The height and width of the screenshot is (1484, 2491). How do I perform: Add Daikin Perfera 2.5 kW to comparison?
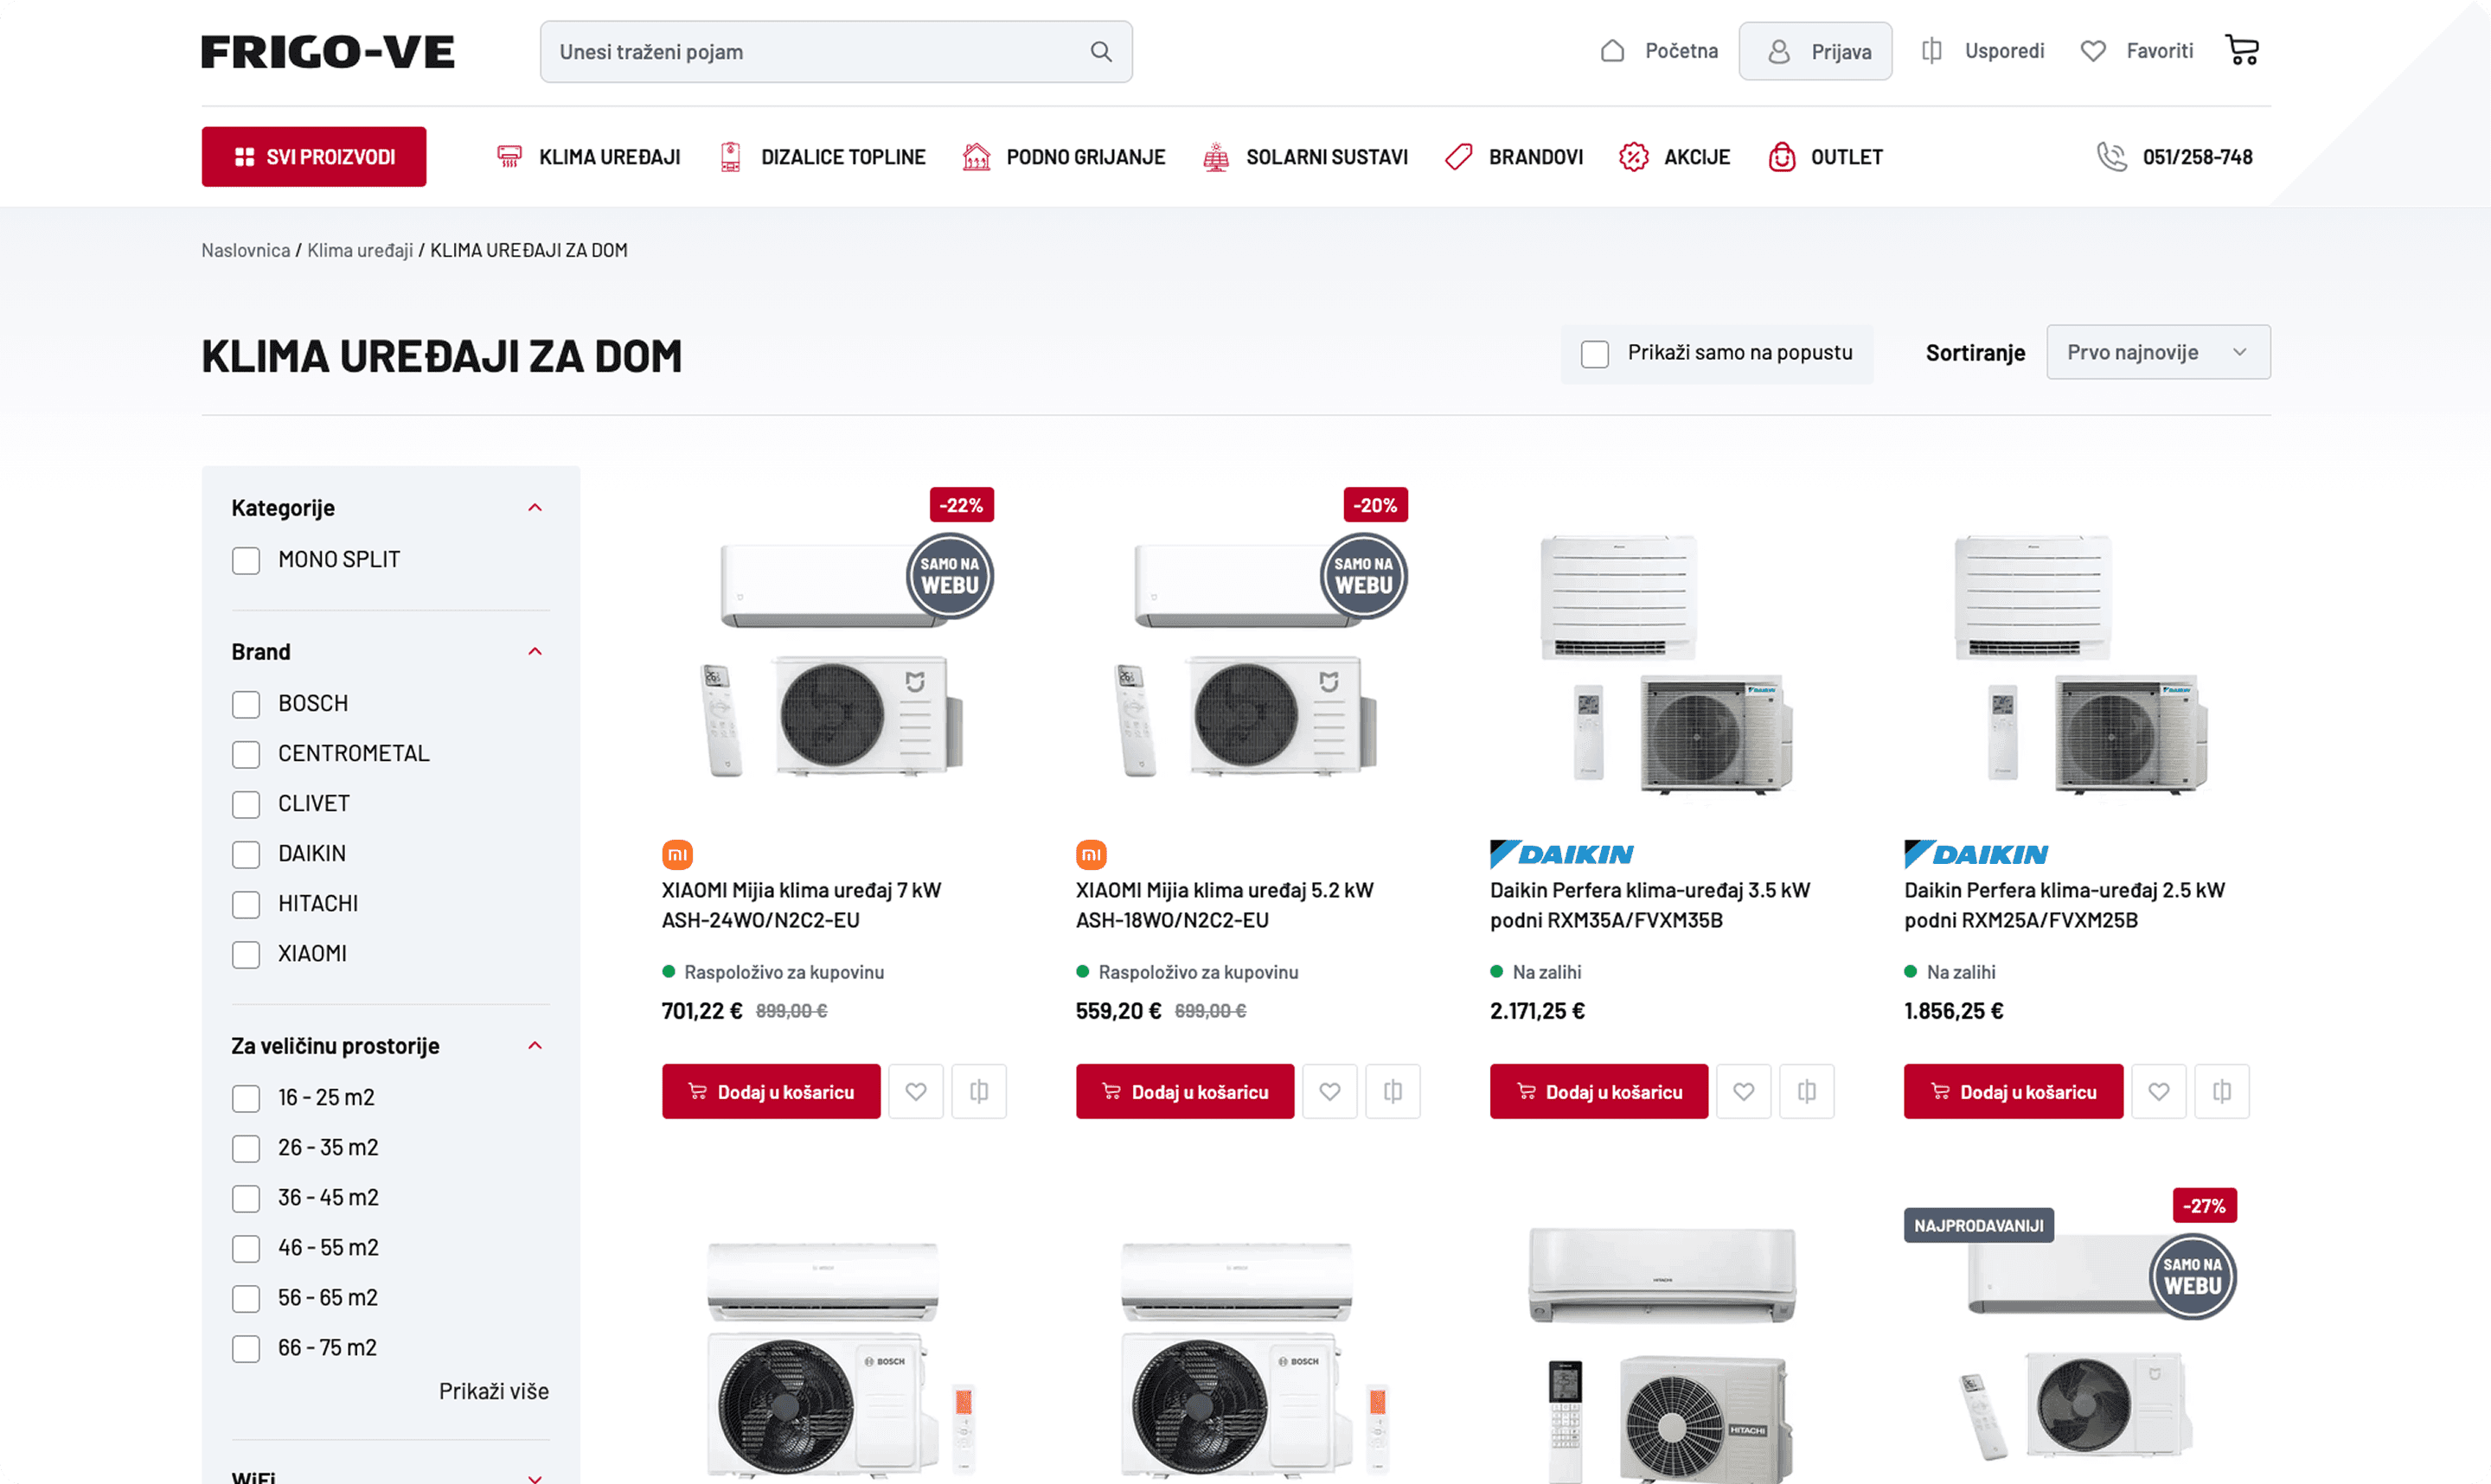2222,1091
